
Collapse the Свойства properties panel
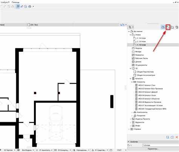click(128, 142)
